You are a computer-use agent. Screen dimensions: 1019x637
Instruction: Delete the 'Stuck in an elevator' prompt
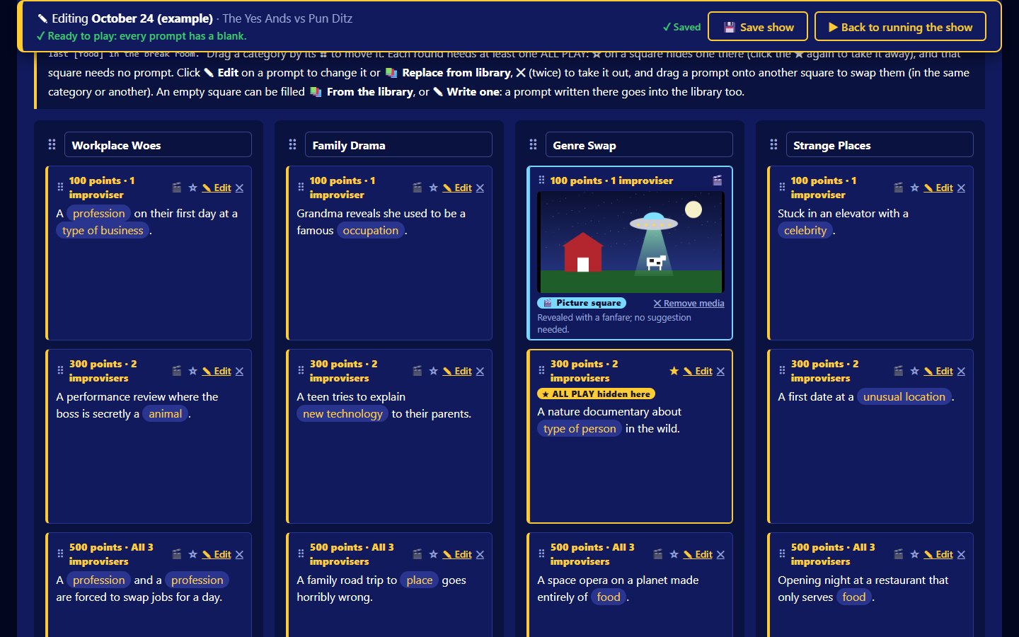tap(961, 188)
